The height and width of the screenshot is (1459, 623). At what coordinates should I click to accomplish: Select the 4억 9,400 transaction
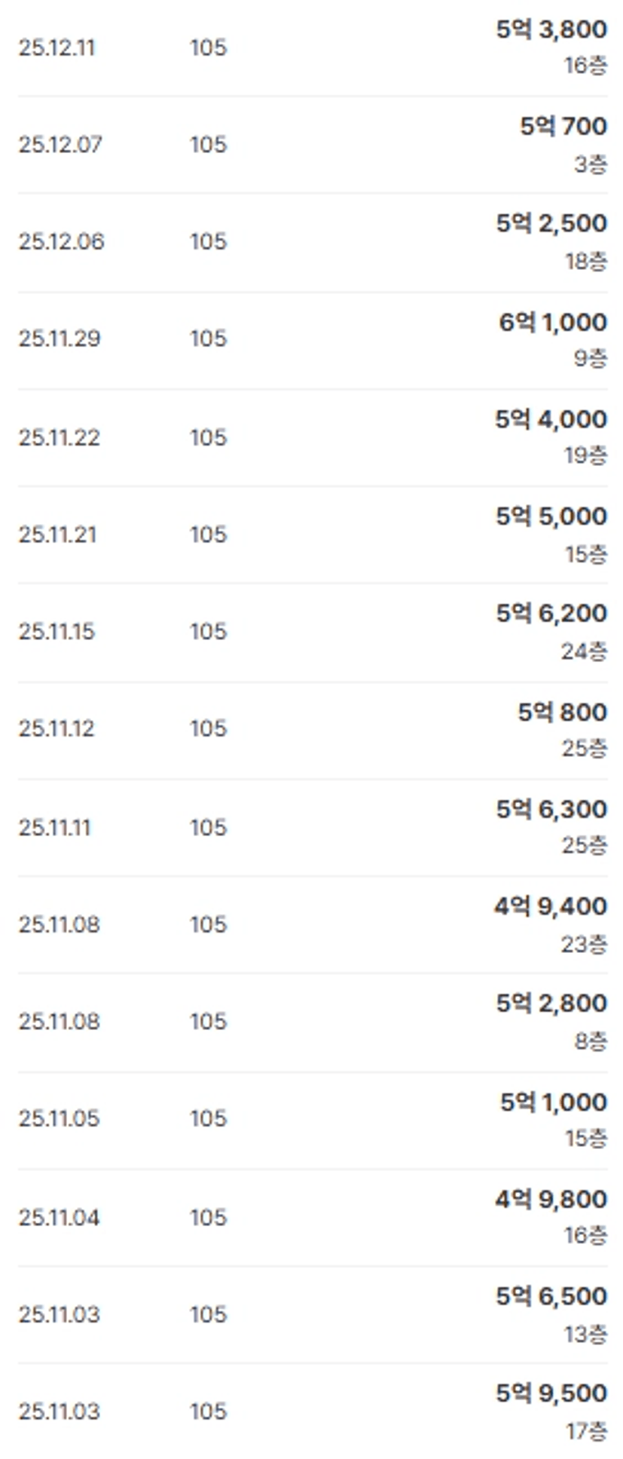click(x=550, y=906)
